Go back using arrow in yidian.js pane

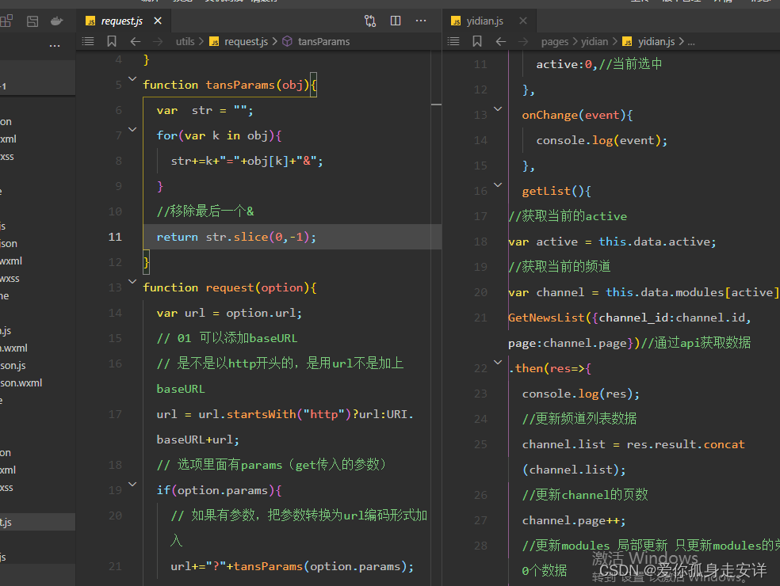[x=501, y=41]
